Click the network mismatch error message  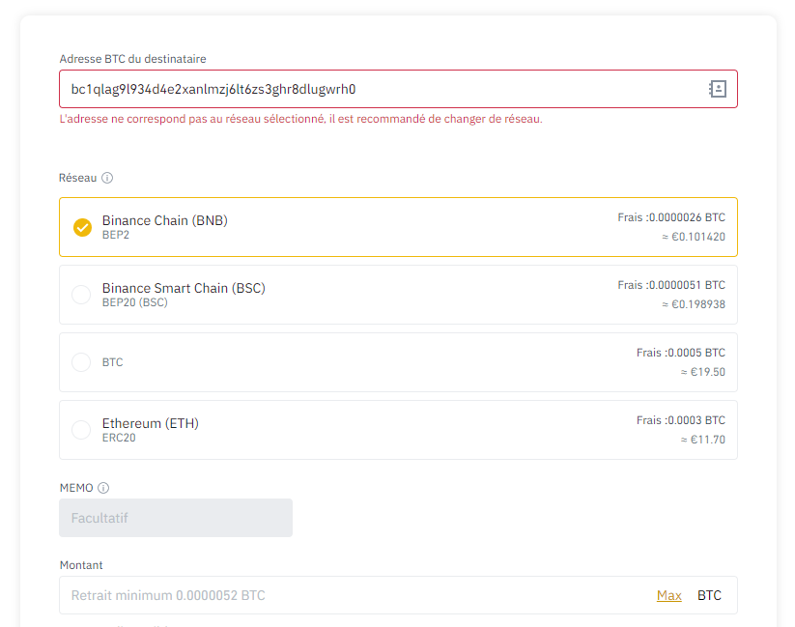tap(300, 119)
